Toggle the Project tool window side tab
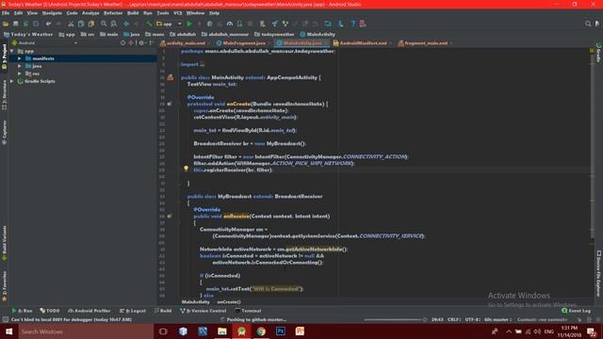This screenshot has width=603, height=339. coord(4,56)
